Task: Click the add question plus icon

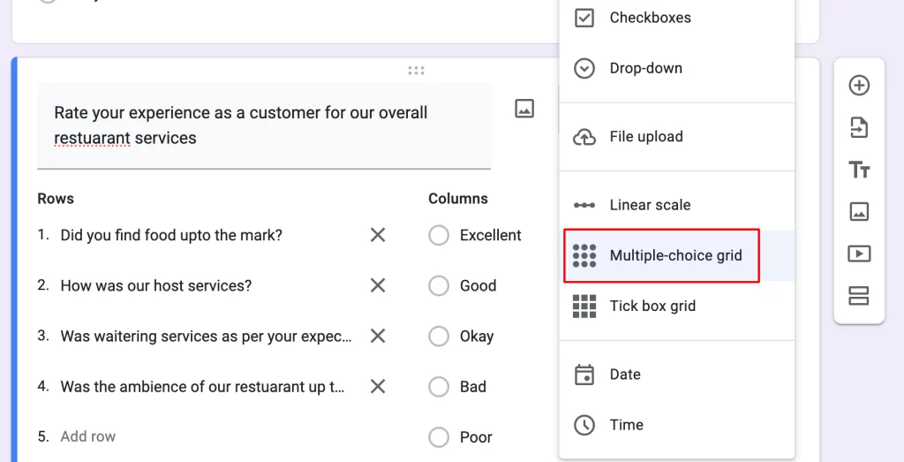Action: [x=859, y=86]
